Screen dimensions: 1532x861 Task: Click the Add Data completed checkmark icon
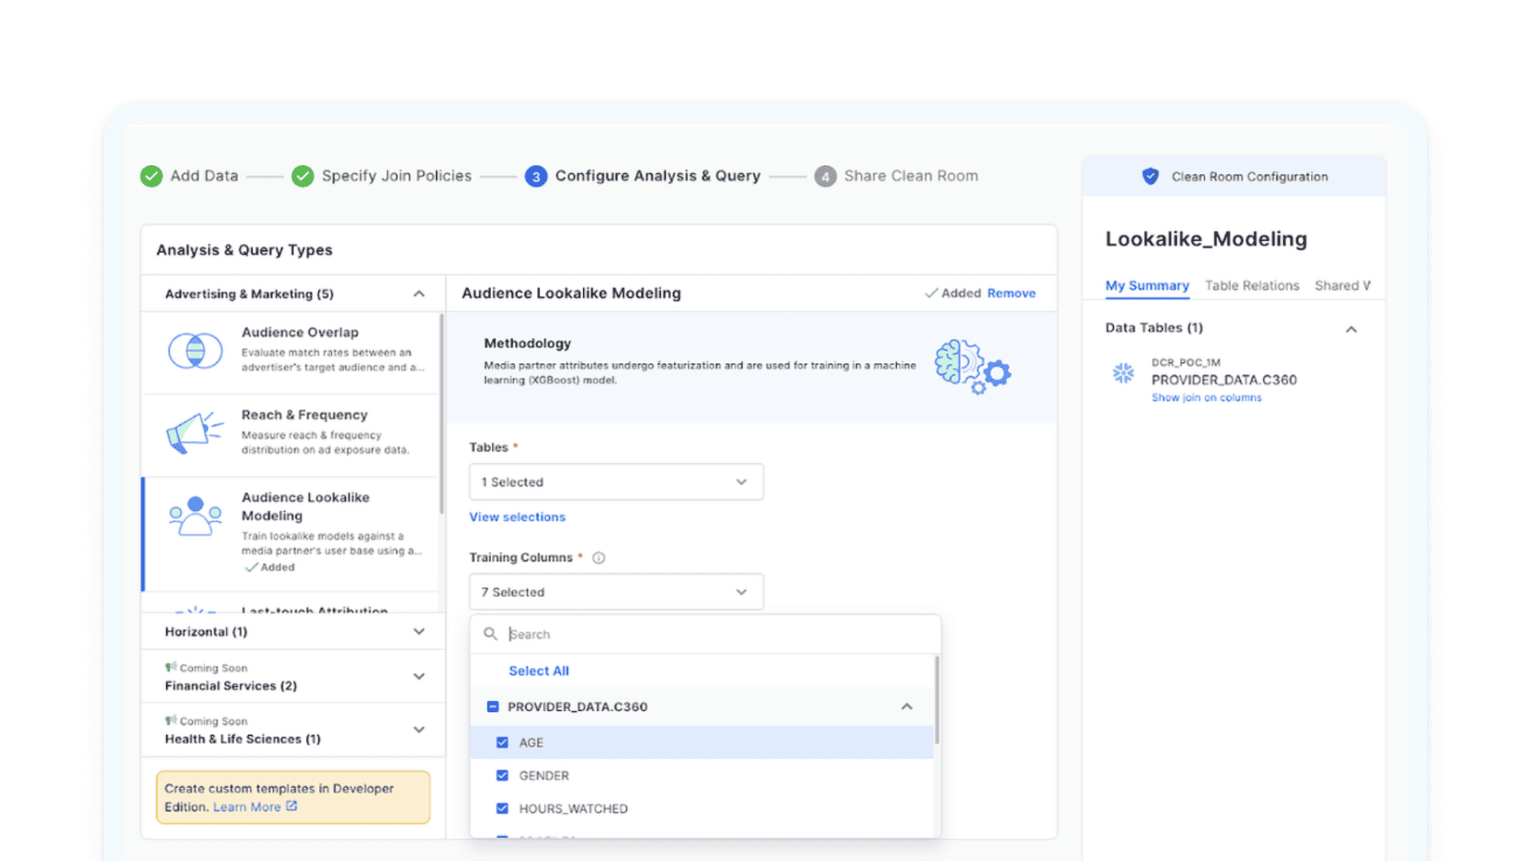pos(151,177)
